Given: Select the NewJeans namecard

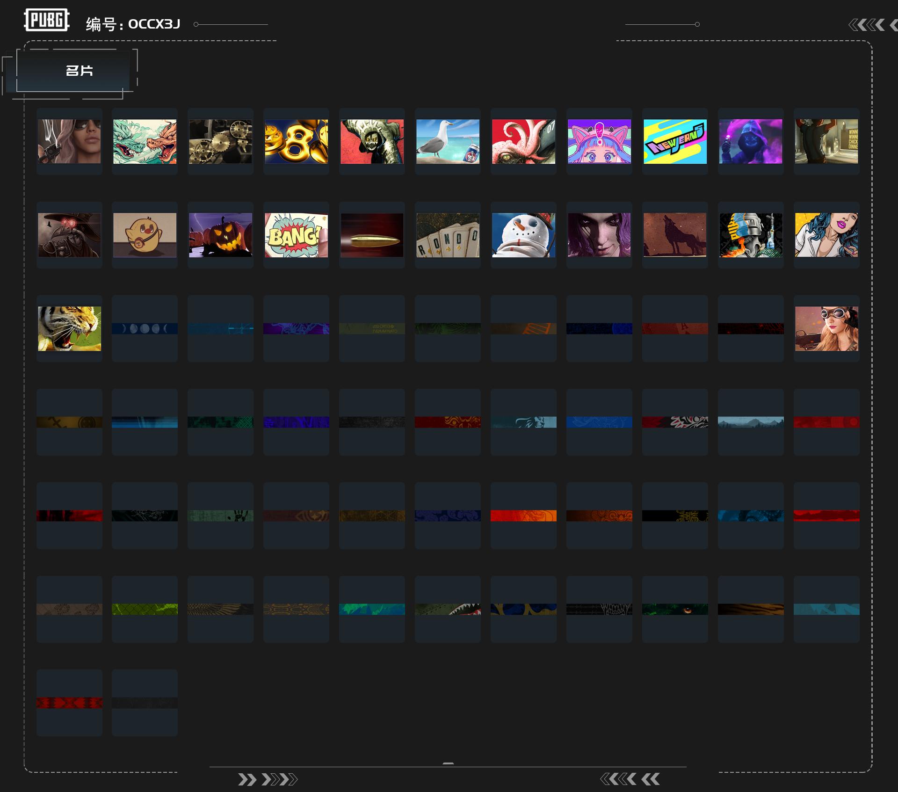Looking at the screenshot, I should (x=675, y=141).
